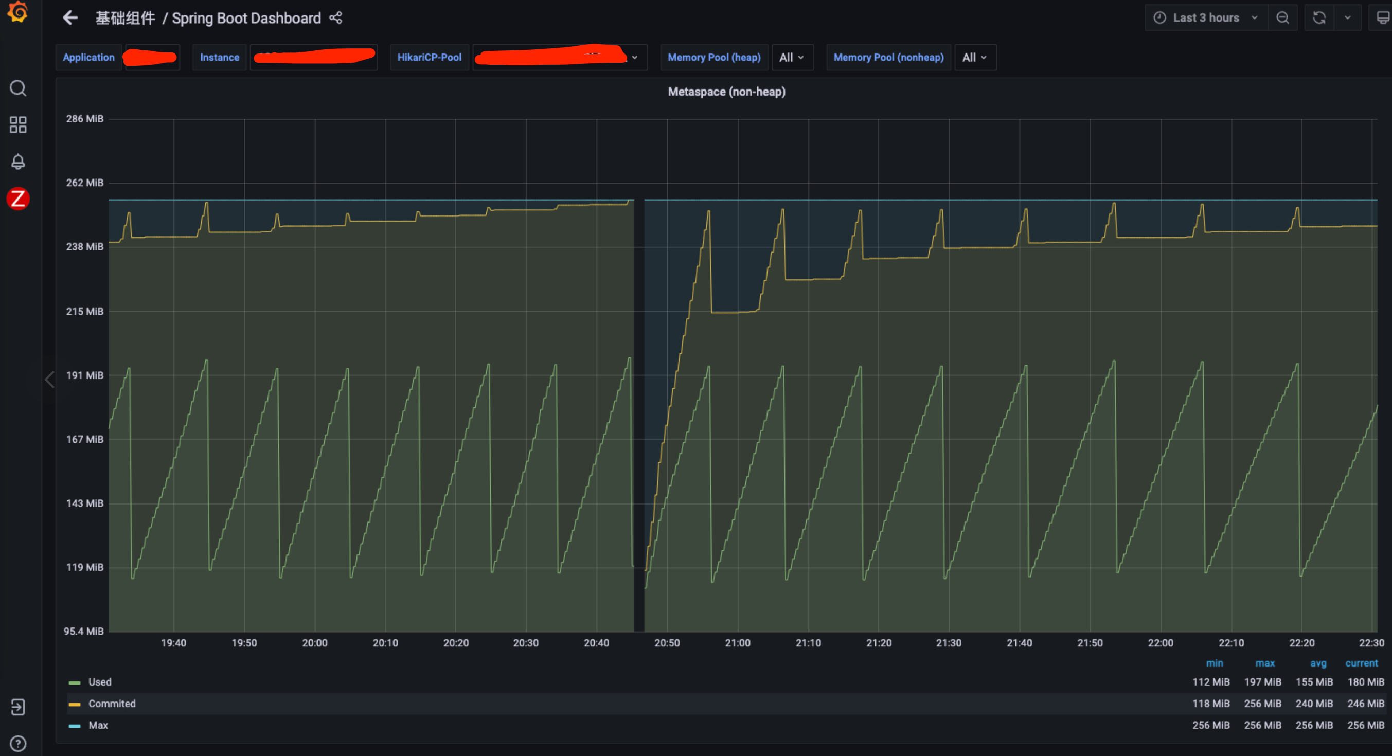Screen dimensions: 1392x756
Task: Sort legend by max column
Action: (1265, 663)
